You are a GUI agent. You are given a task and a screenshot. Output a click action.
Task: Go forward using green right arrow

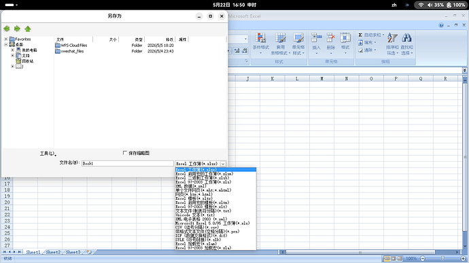(x=17, y=29)
